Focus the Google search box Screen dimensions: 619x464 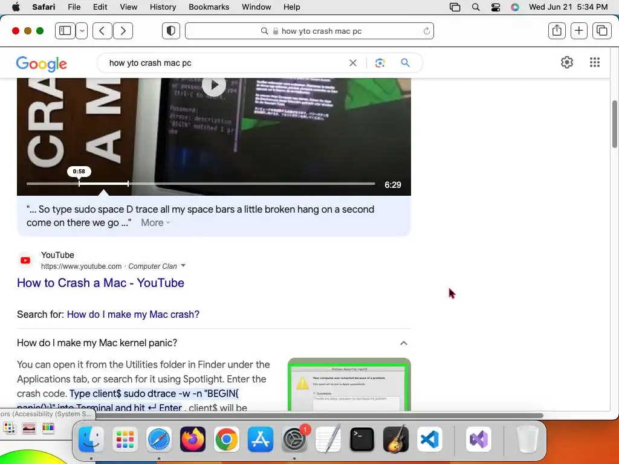225,63
